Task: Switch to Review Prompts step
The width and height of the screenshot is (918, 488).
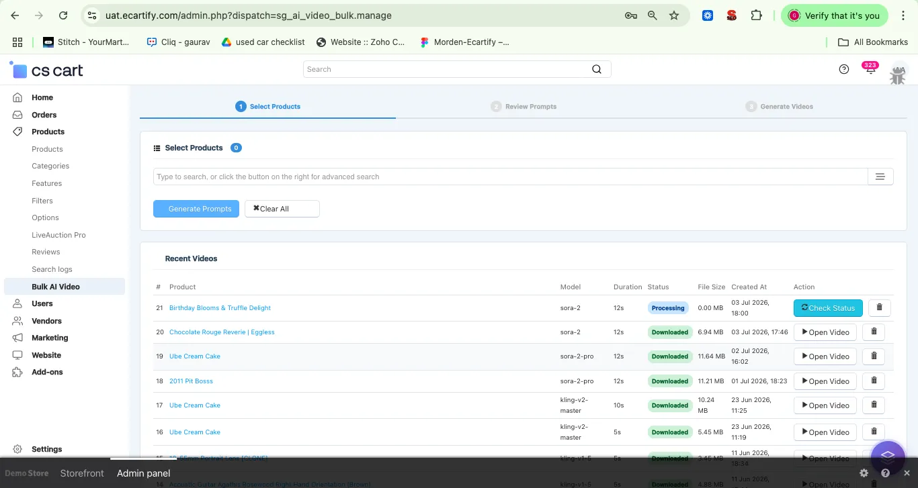Action: point(524,106)
